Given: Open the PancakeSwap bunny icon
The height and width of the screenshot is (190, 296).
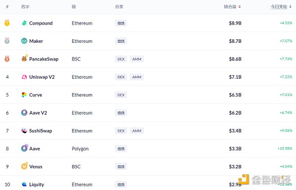Looking at the screenshot, I should [x=24, y=59].
